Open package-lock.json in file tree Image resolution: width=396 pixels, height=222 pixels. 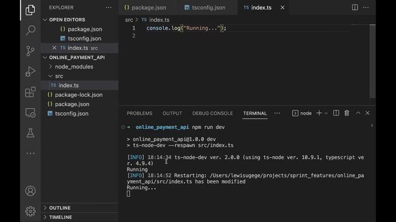[80, 95]
